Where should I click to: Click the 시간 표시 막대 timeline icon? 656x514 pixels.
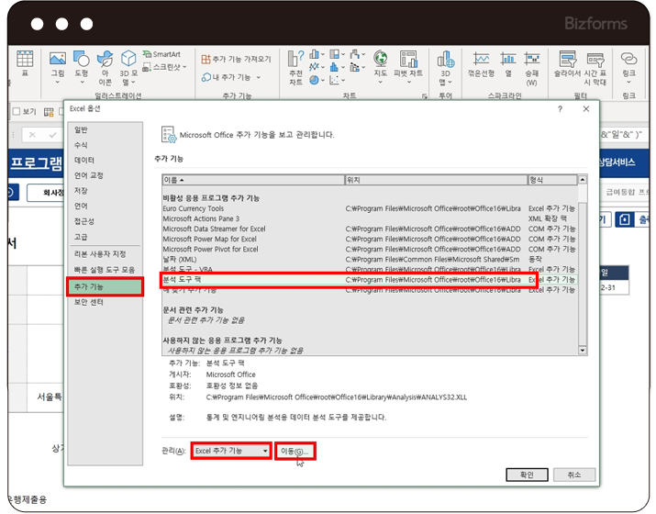[x=595, y=59]
